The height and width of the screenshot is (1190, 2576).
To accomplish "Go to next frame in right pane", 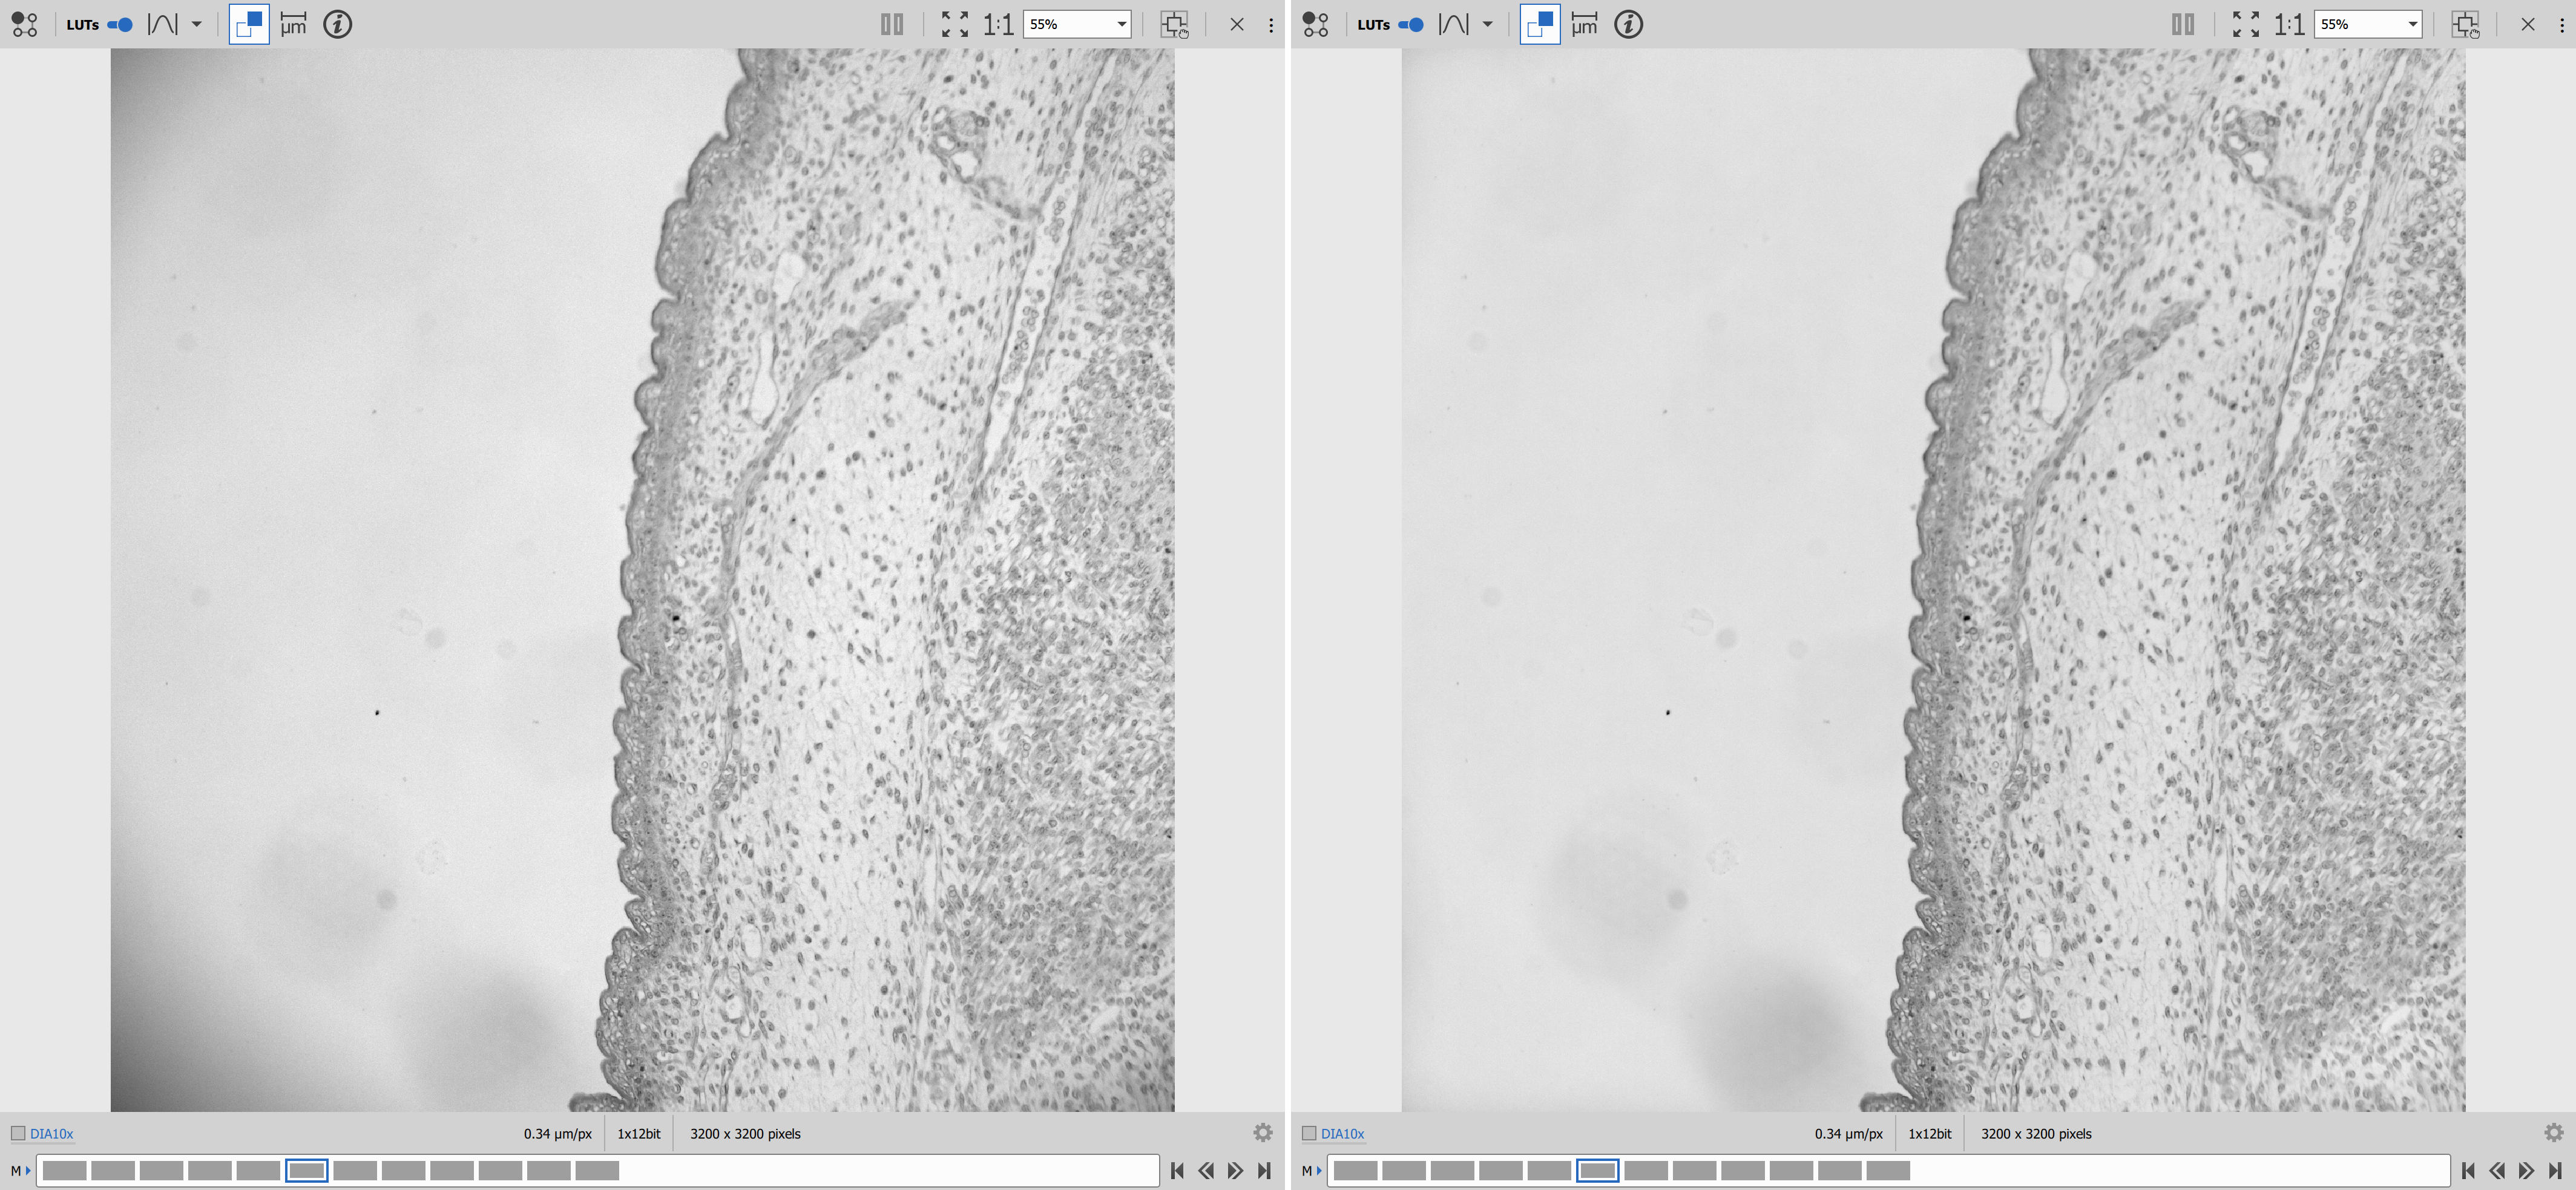I will point(2526,1170).
